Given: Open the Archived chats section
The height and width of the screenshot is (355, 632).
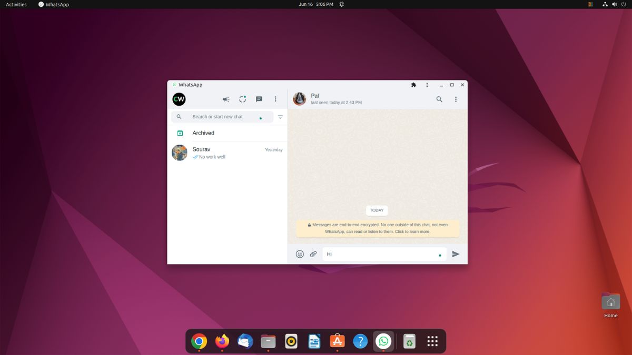Looking at the screenshot, I should pos(204,133).
